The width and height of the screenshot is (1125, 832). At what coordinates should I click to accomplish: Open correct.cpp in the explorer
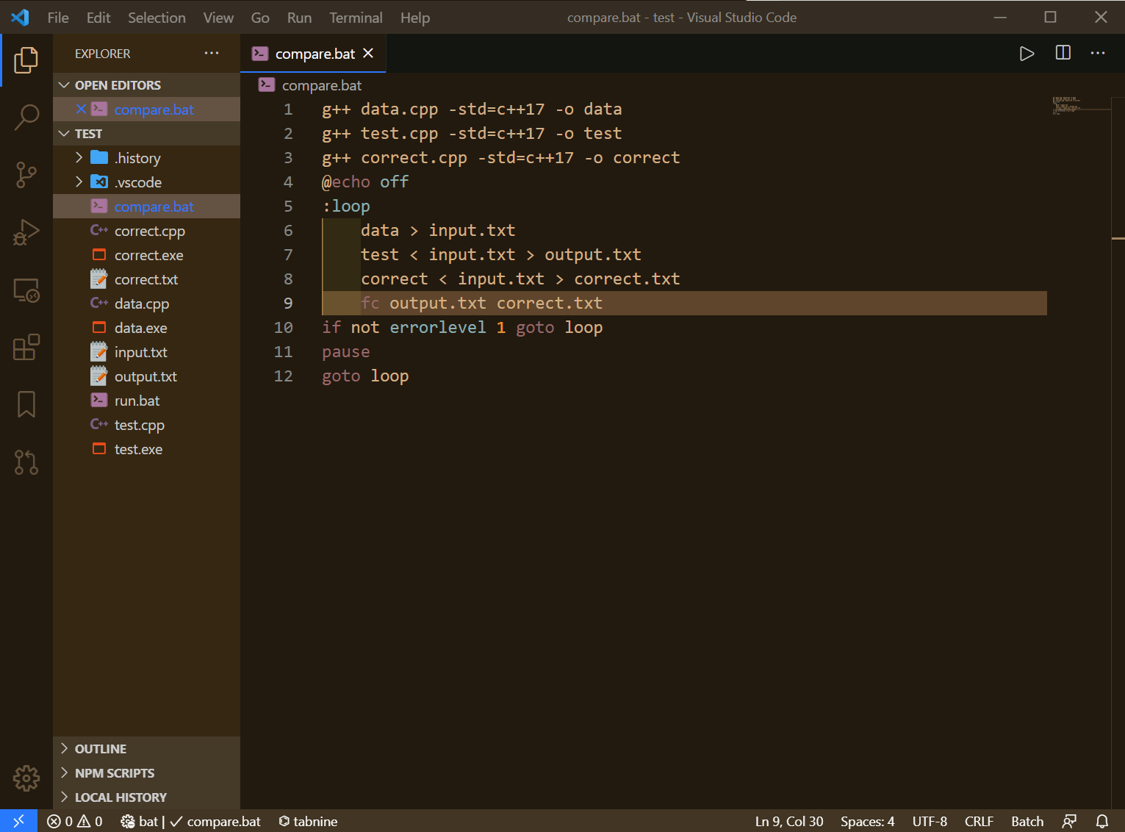pos(146,230)
